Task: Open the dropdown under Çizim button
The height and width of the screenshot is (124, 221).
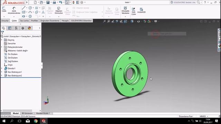Action: coord(4,17)
